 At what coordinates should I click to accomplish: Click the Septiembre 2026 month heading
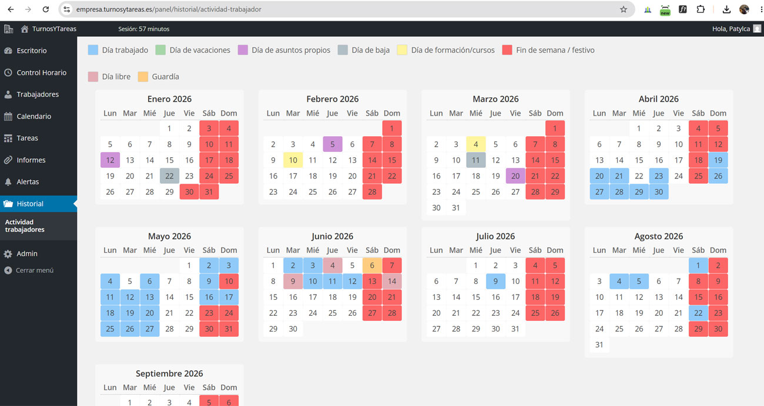tap(169, 374)
